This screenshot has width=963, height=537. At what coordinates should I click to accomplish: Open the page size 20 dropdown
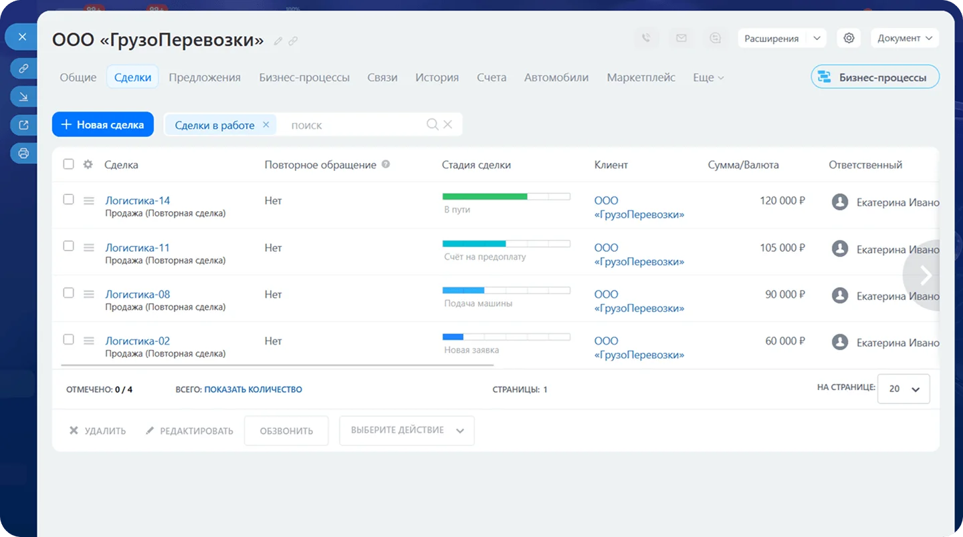point(903,389)
